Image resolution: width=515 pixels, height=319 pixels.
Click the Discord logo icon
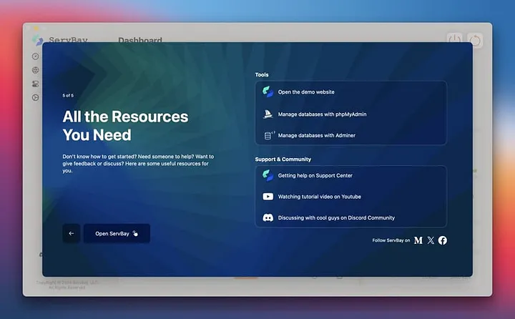(268, 217)
